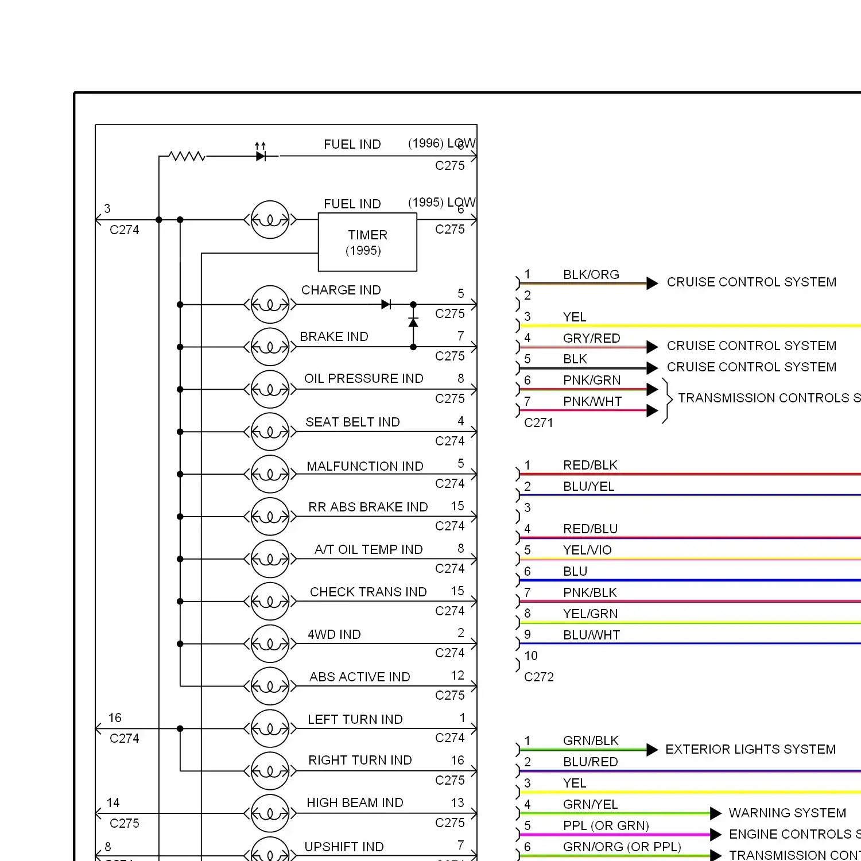Click the (1995) LOW text
The width and height of the screenshot is (861, 861).
click(x=441, y=202)
